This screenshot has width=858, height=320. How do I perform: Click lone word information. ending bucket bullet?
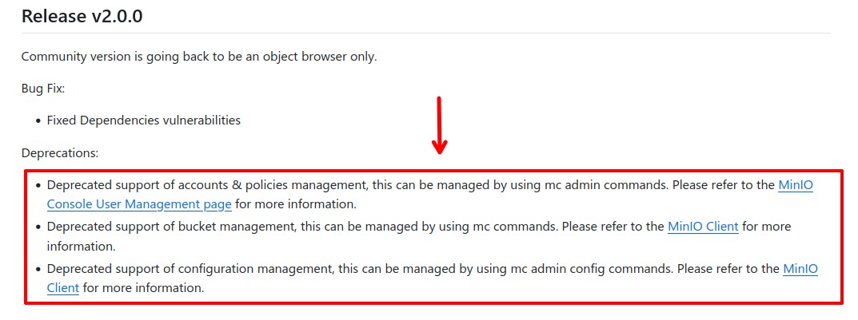pos(81,247)
